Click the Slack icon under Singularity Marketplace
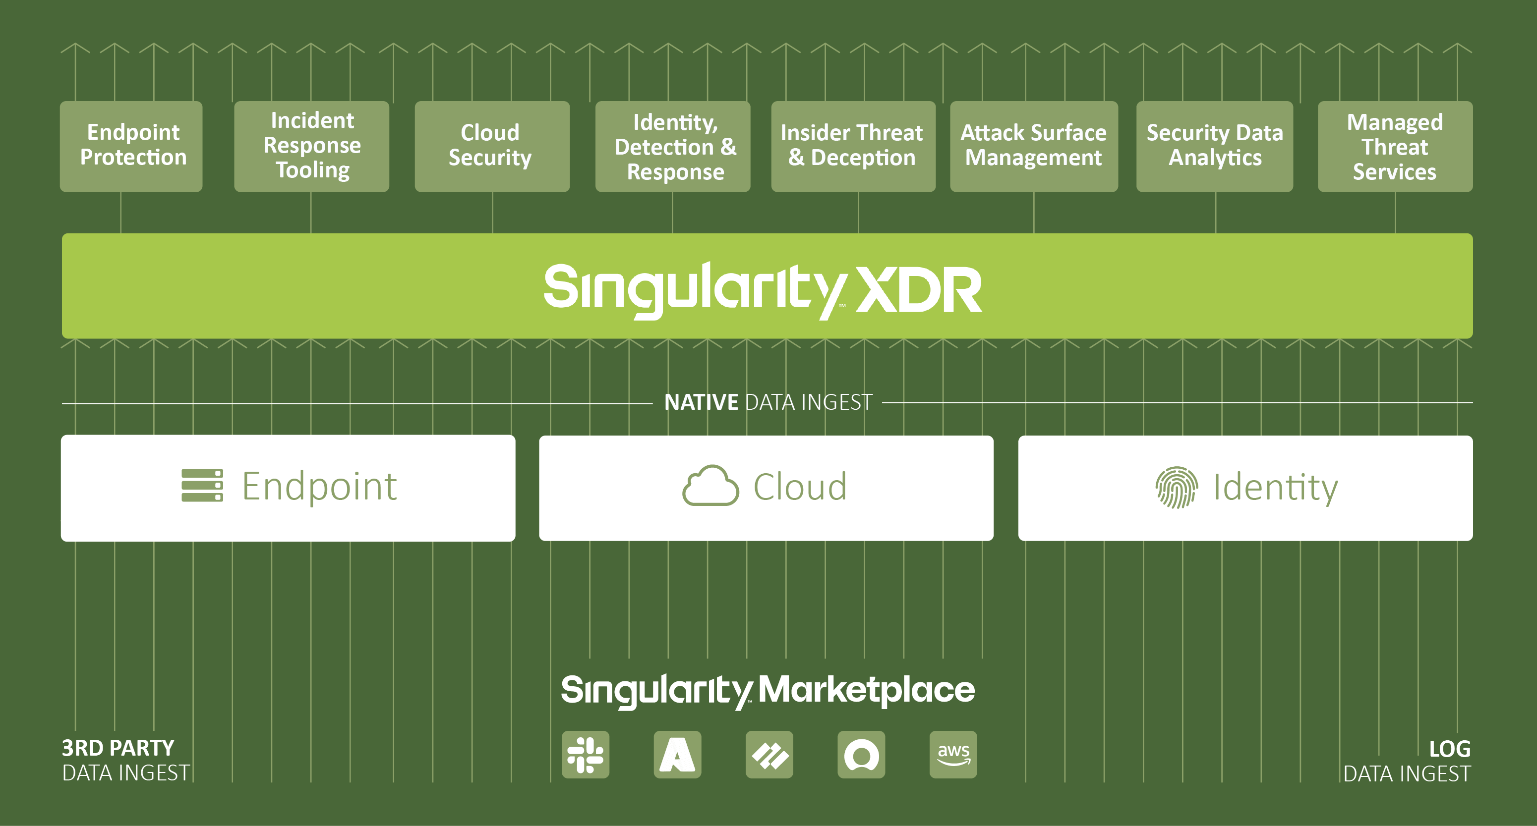 coord(586,755)
